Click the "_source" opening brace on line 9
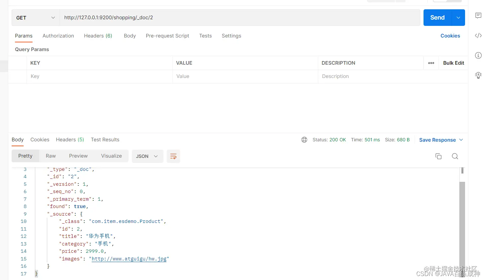 pyautogui.click(x=81, y=214)
